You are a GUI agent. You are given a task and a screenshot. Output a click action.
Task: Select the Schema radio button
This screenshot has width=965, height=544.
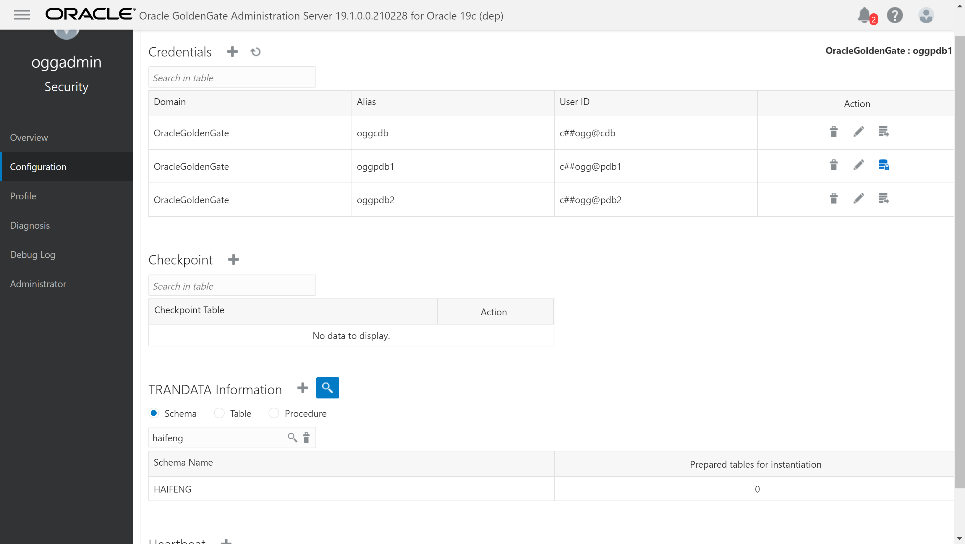[x=154, y=413]
